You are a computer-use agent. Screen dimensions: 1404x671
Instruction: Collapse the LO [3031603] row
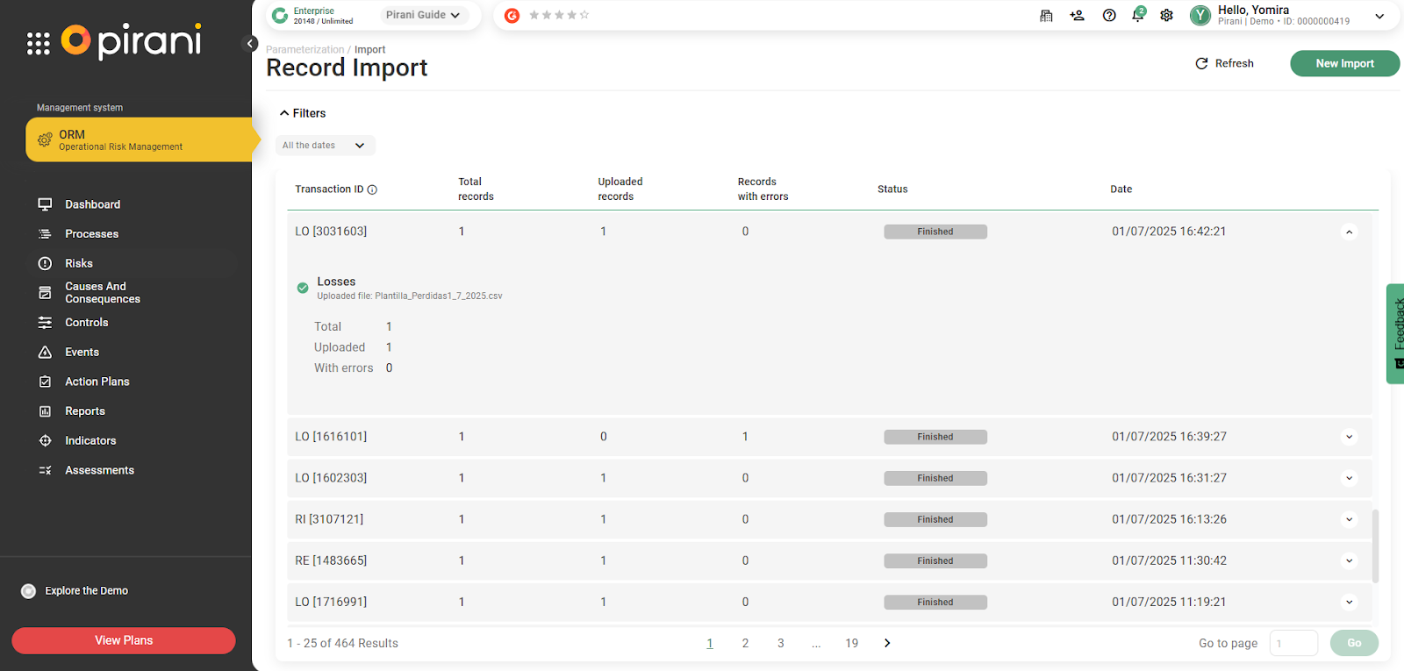click(1350, 232)
